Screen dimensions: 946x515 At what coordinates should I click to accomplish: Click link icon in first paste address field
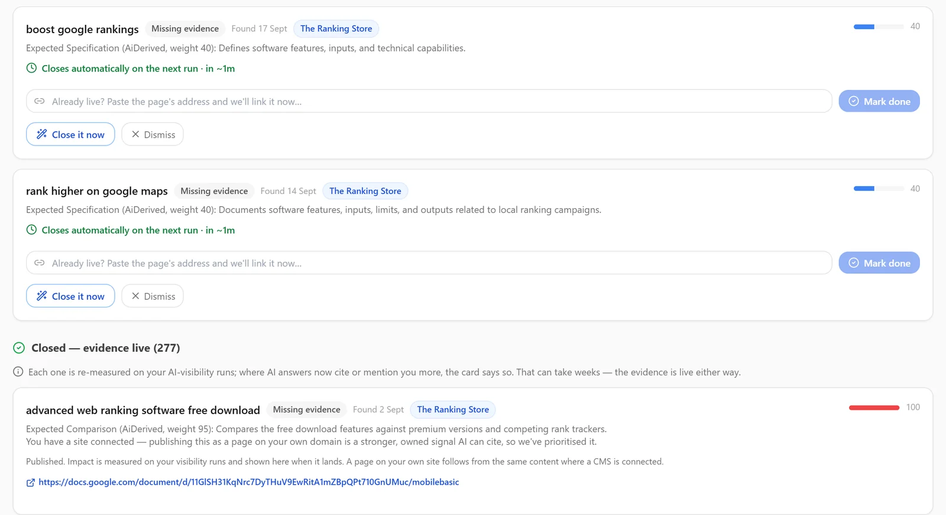point(40,101)
